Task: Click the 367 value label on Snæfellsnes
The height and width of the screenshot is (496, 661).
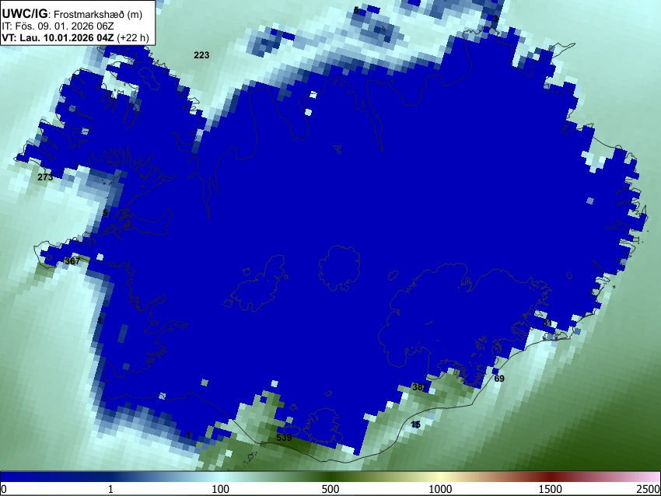Action: click(x=72, y=261)
